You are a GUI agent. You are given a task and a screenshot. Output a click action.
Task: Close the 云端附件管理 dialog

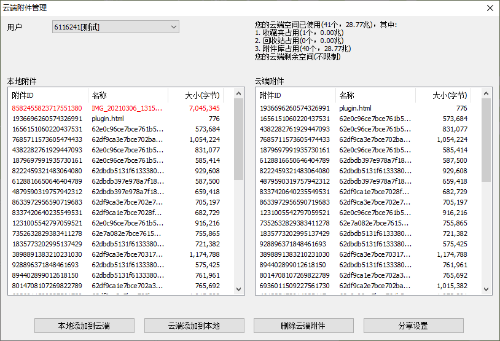(x=490, y=8)
